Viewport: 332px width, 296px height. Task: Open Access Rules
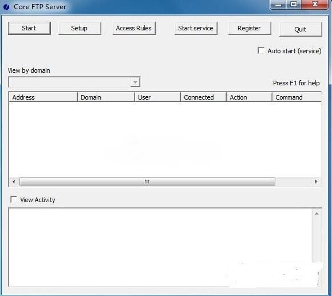click(x=134, y=28)
